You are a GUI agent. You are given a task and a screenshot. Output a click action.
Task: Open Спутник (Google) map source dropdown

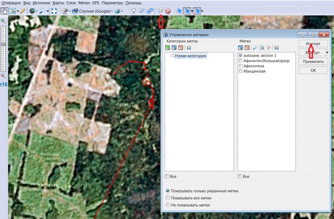click(112, 11)
